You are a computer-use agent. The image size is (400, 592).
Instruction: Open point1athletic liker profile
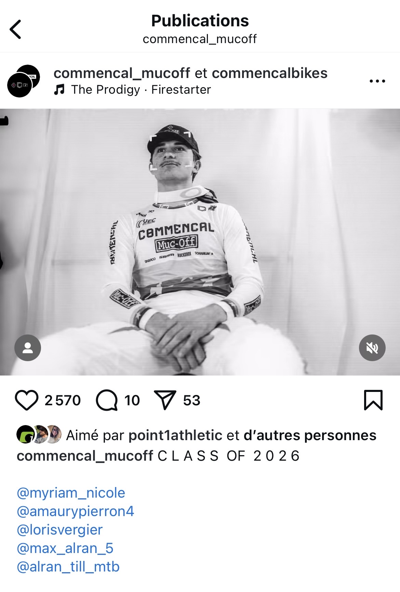(176, 435)
